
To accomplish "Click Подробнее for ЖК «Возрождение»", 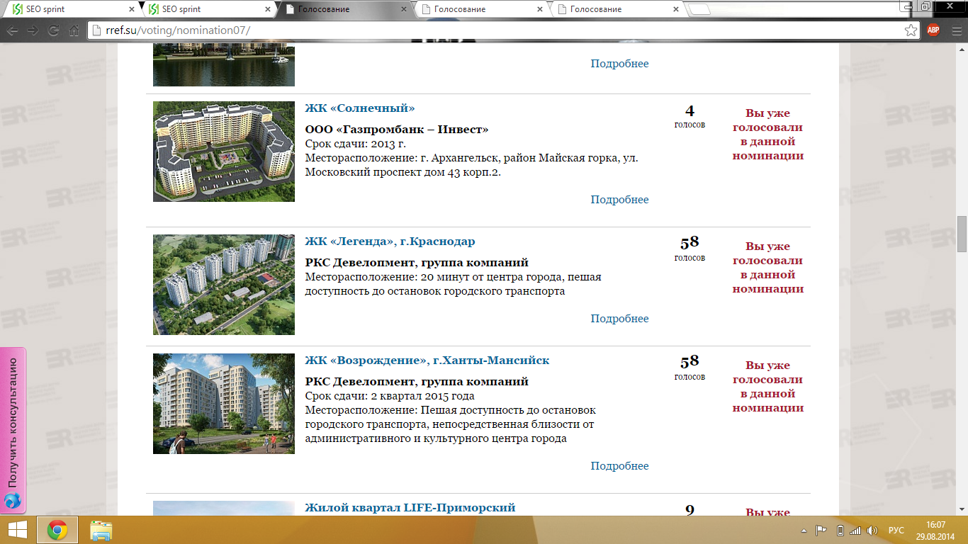I will [620, 466].
